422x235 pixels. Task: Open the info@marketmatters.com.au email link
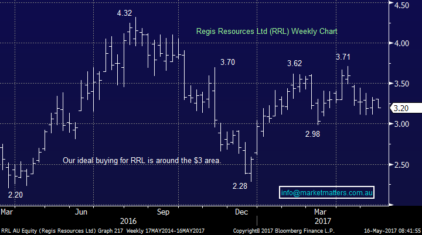coord(326,192)
